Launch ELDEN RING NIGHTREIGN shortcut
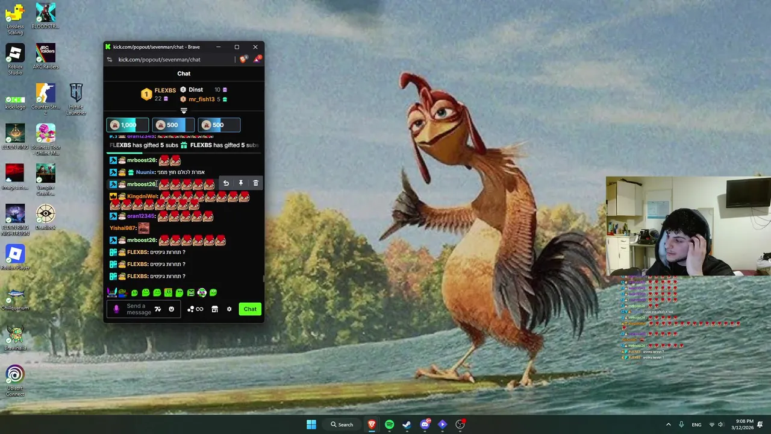Viewport: 771px width, 434px height. click(15, 220)
